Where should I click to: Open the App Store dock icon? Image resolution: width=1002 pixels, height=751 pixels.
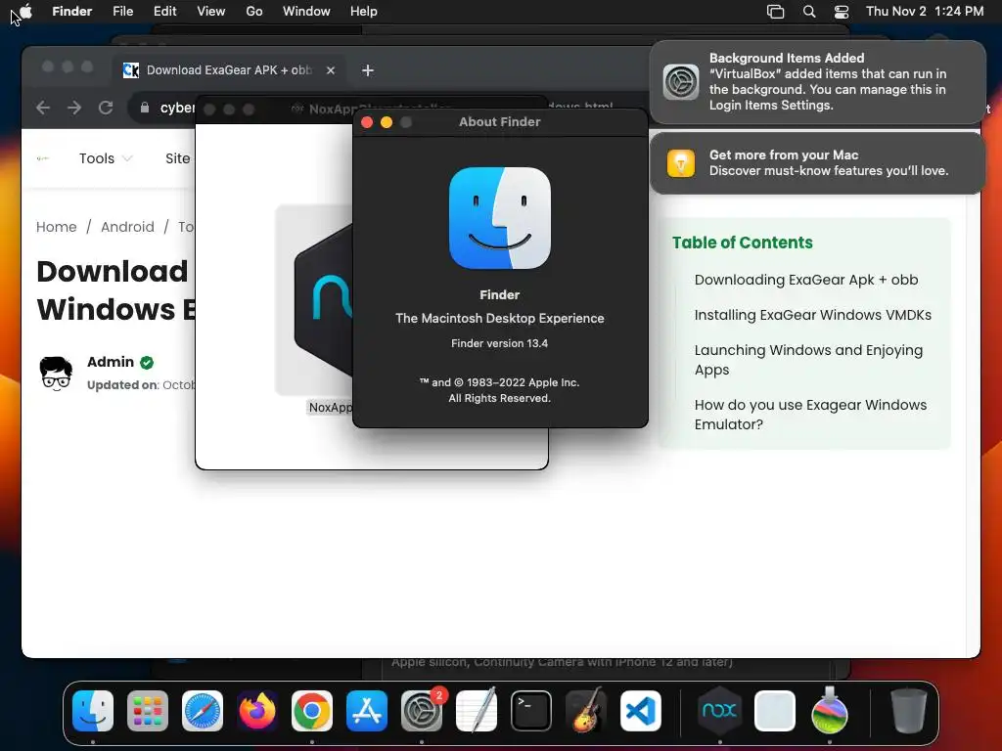[x=367, y=711]
